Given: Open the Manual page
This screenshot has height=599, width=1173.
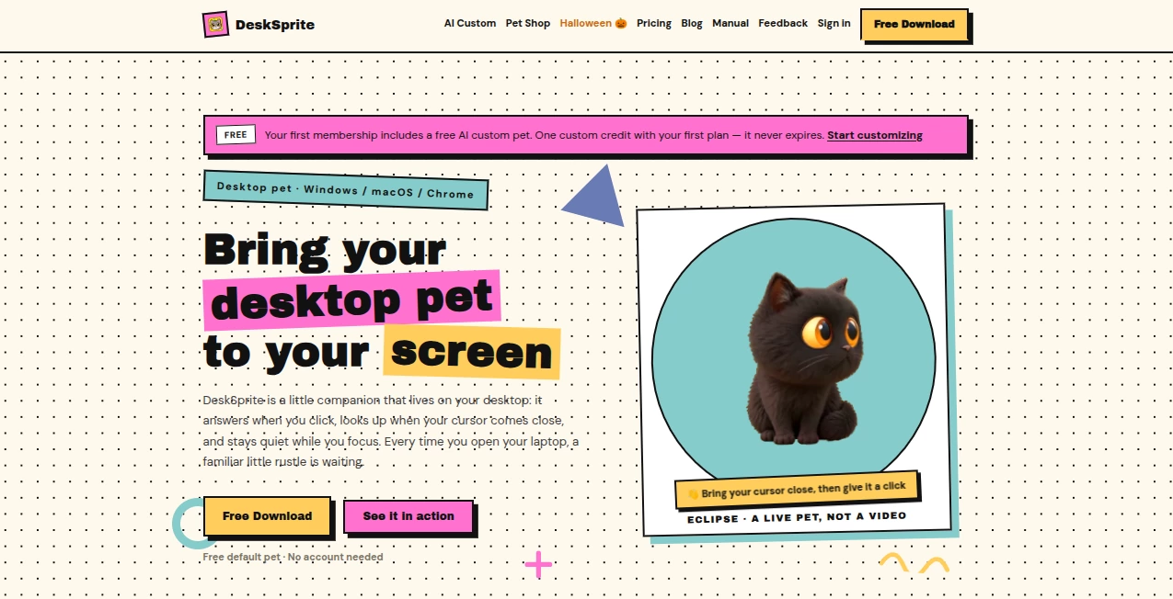Looking at the screenshot, I should tap(730, 23).
